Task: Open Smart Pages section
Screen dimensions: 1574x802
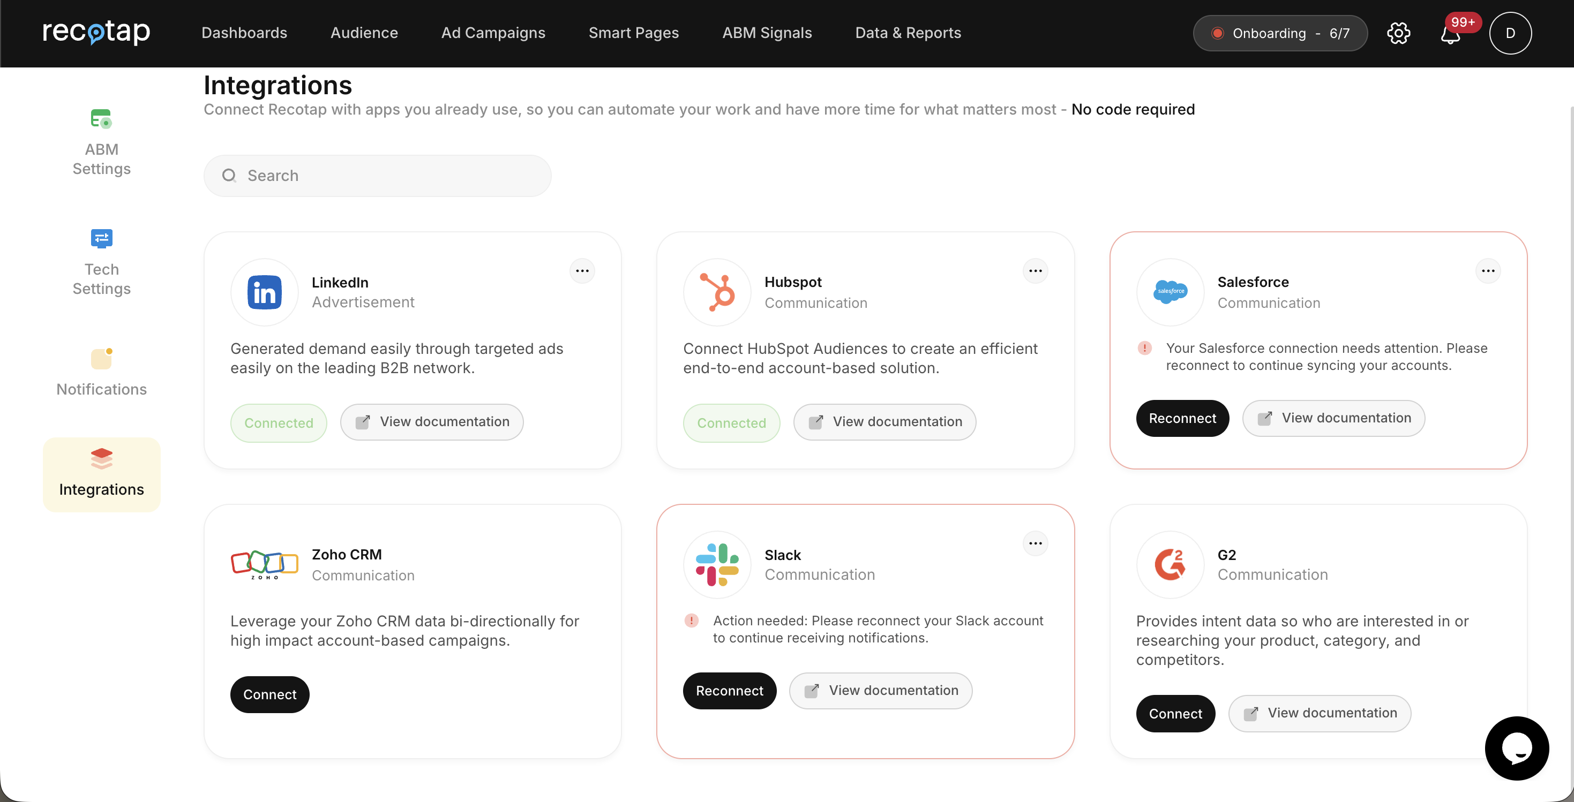Action: 634,33
